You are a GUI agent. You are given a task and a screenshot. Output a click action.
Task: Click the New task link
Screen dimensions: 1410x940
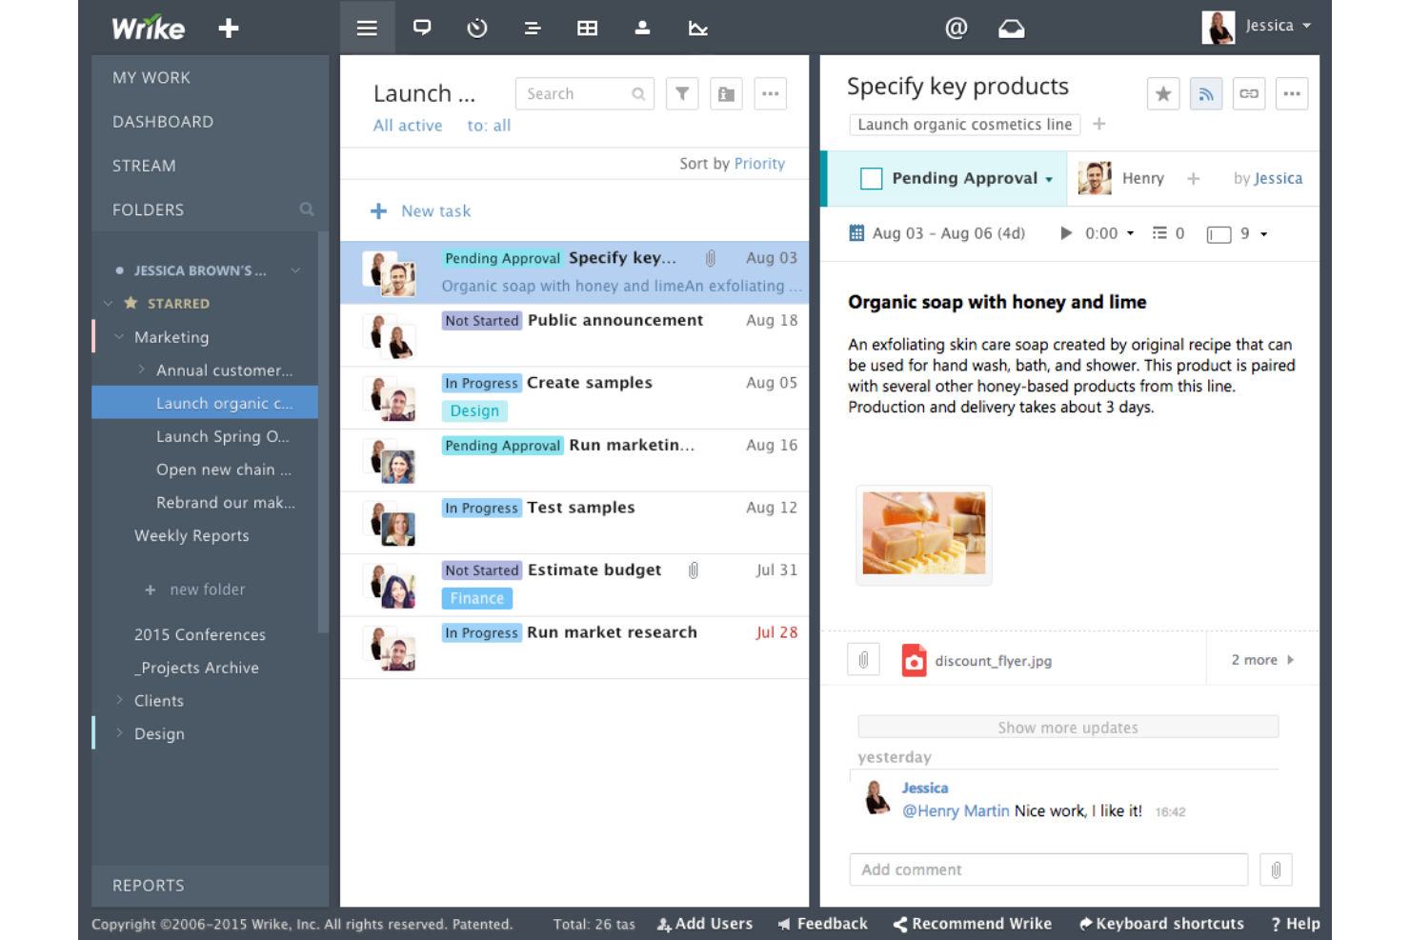(x=435, y=210)
